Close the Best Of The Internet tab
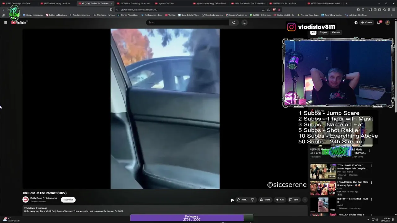 (x=112, y=3)
